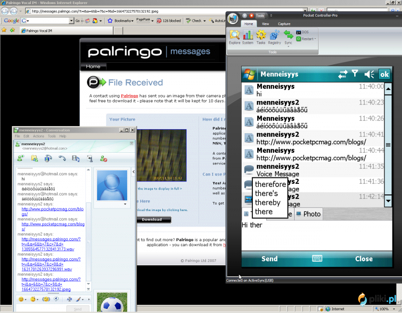Open the Tools tab in the title bar

[x=260, y=16]
